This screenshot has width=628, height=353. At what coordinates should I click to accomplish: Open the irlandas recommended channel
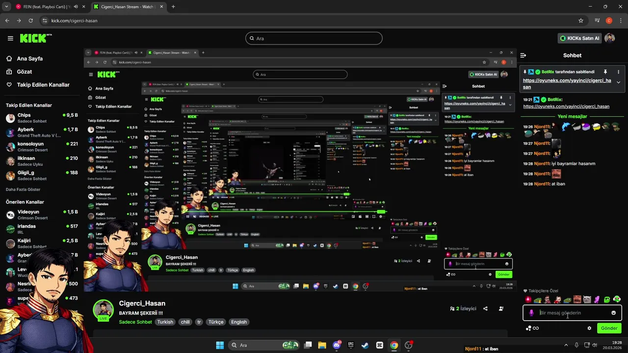[x=42, y=229]
